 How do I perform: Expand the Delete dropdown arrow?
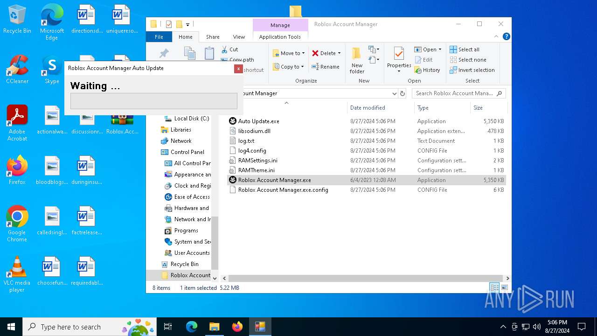[339, 53]
